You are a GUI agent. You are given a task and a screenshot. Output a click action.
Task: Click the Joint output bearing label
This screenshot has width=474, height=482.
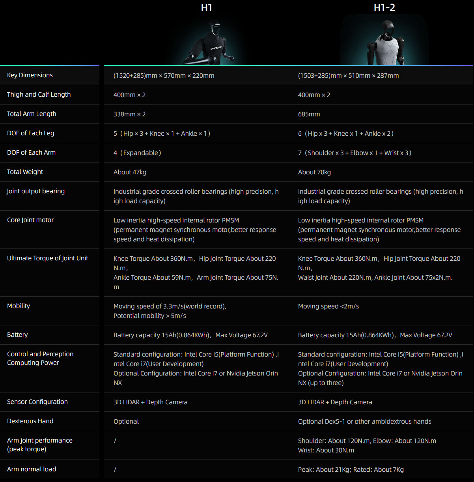click(x=36, y=191)
